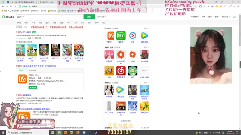This screenshot has height=135, width=241.
Task: Switch to the 地图 search tab
Action: coord(61,23)
